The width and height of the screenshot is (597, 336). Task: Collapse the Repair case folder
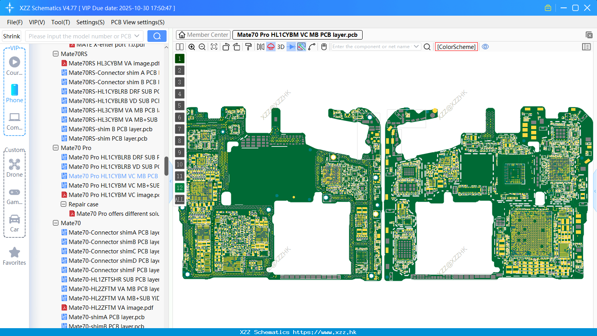coord(64,204)
